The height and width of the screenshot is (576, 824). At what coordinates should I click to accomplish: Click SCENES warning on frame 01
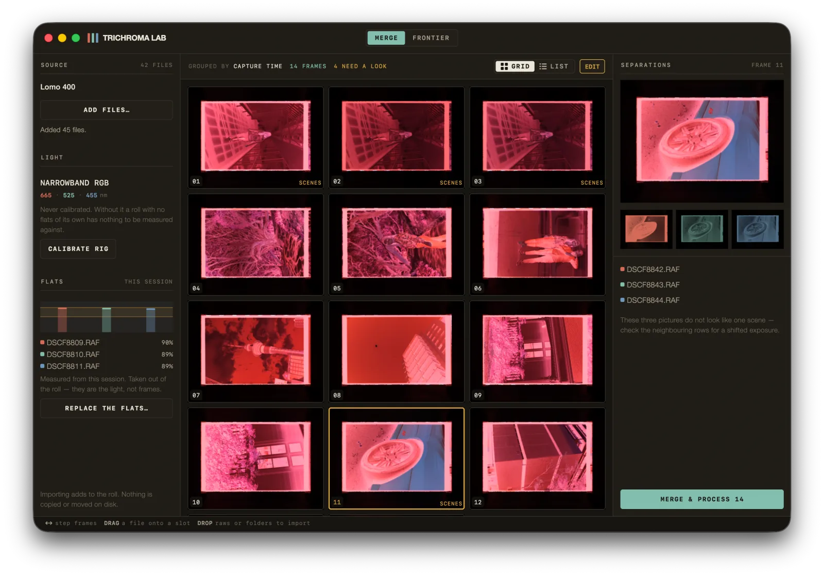pos(310,183)
